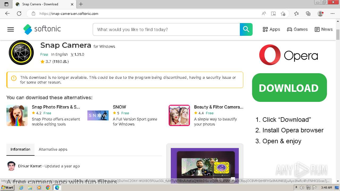
Task: Click the scrollbar down arrow
Action: pos(338,181)
